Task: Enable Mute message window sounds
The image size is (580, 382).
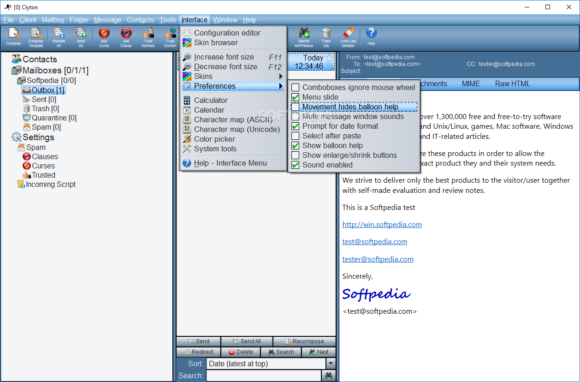Action: coord(353,116)
